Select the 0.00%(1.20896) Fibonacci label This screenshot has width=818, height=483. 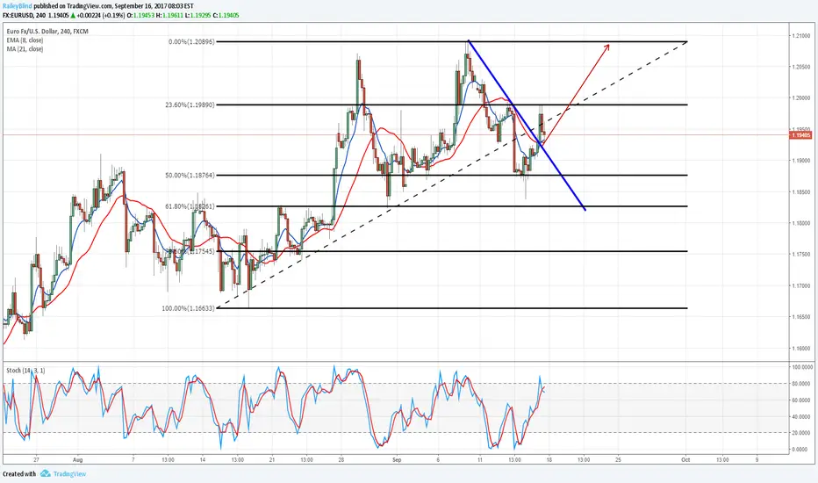click(x=191, y=42)
